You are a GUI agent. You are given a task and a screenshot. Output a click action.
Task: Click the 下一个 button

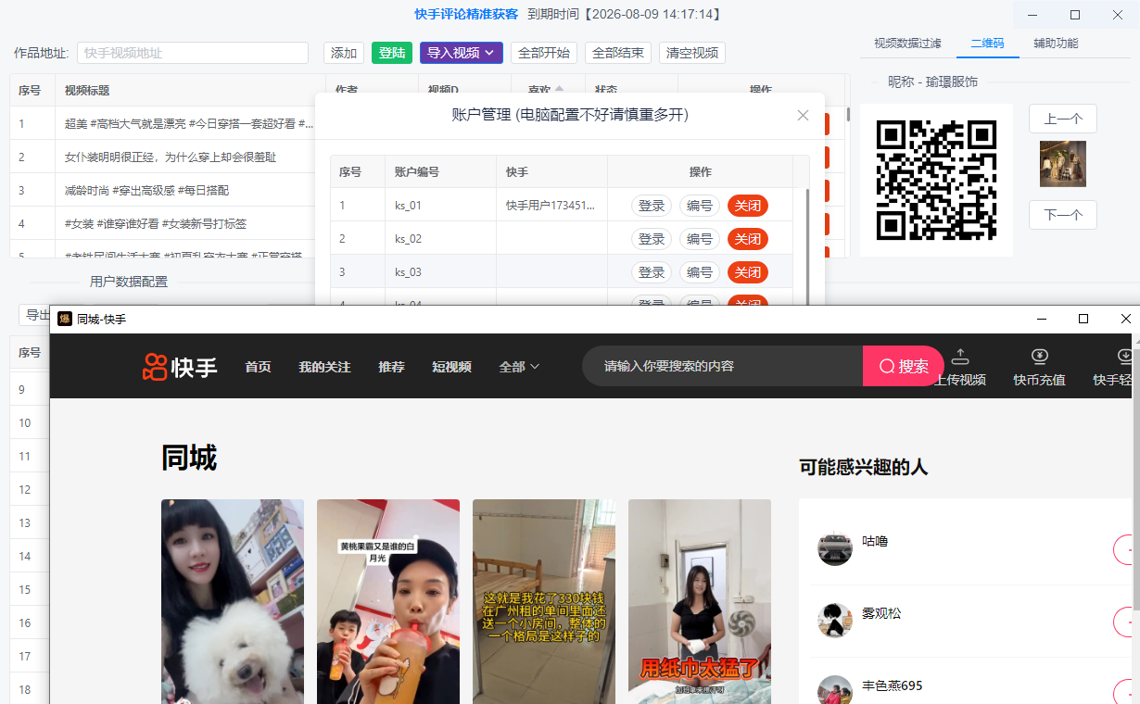click(1063, 215)
